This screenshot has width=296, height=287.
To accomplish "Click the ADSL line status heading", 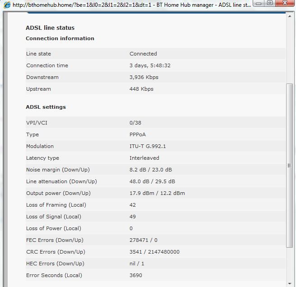I will coord(50,28).
